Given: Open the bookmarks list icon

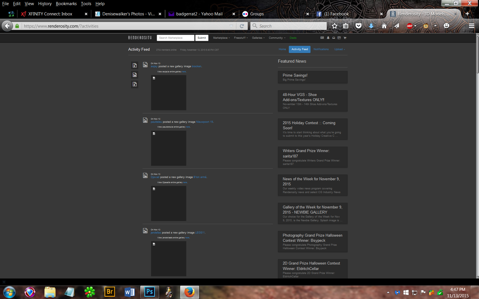Looking at the screenshot, I should (x=346, y=26).
